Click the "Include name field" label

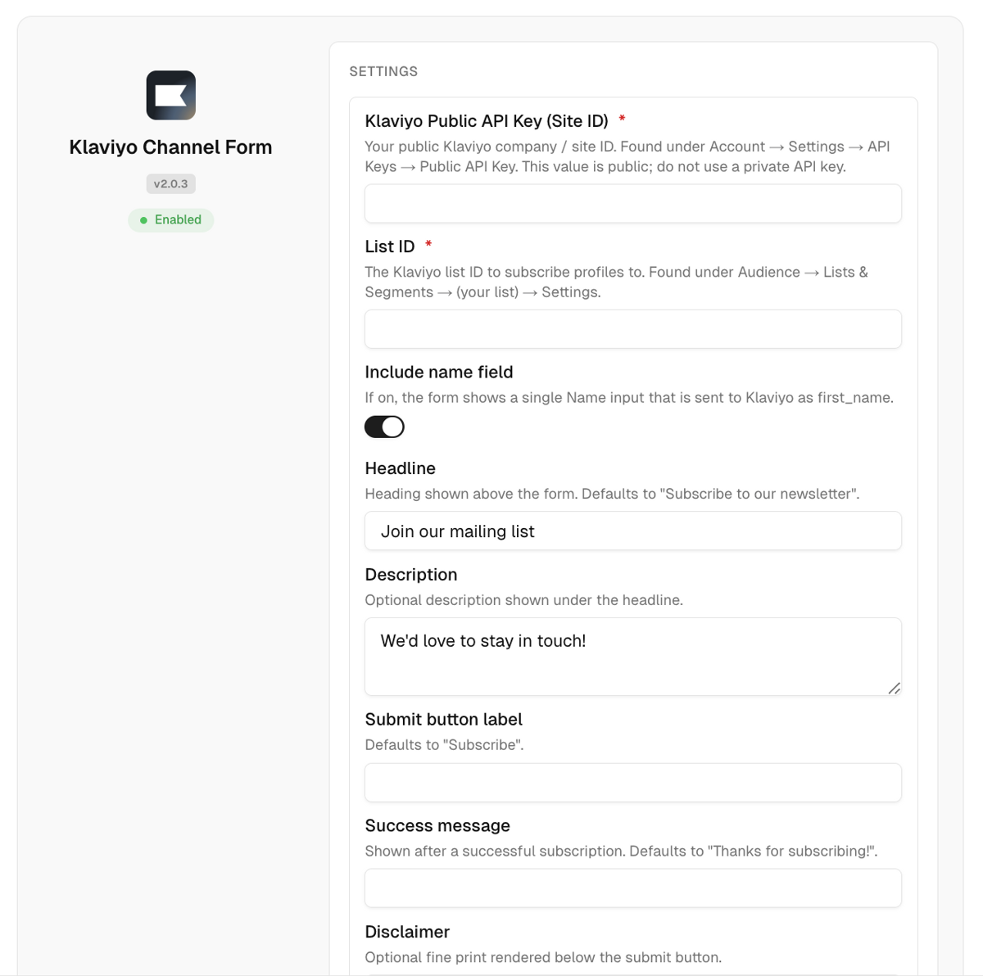pyautogui.click(x=439, y=372)
